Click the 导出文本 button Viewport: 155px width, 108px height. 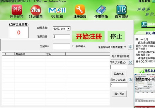(119, 74)
